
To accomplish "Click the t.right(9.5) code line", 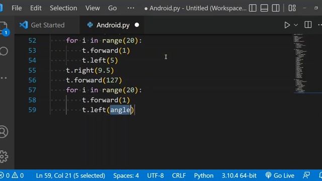I will tap(90, 70).
